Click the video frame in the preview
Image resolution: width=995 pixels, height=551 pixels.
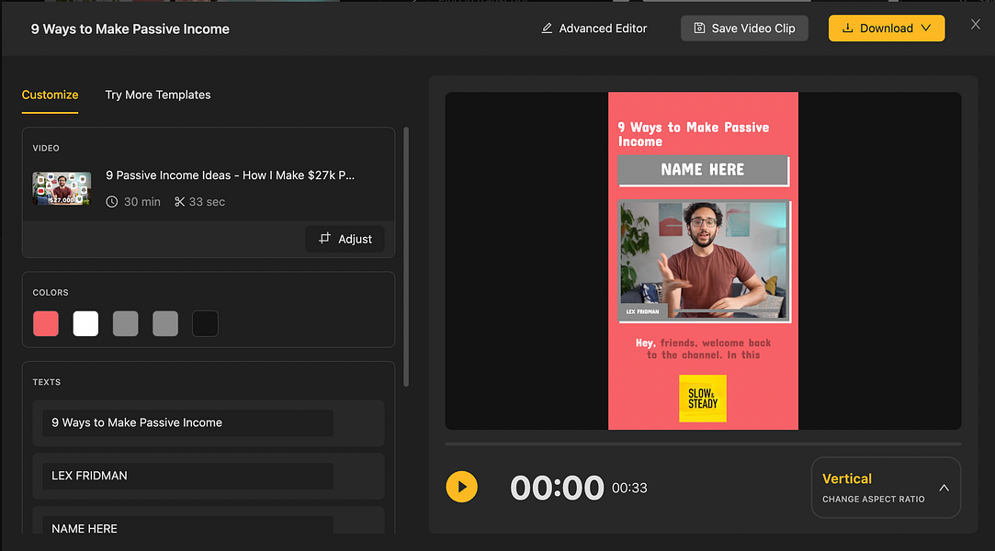click(704, 261)
